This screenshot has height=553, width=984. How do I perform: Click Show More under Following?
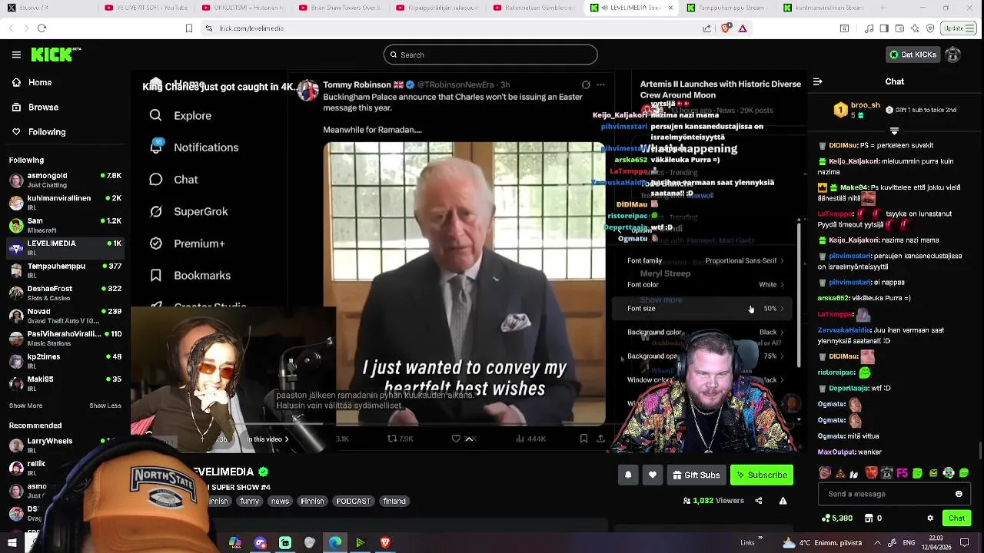click(x=25, y=406)
